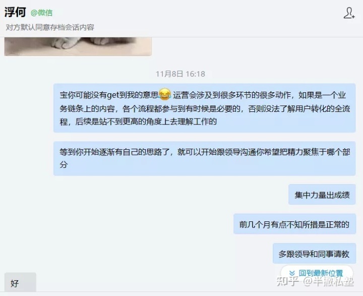The width and height of the screenshot is (363, 296).
Task: Click the 知乎 @半撇私塾 watermark
Action: pyautogui.click(x=315, y=281)
